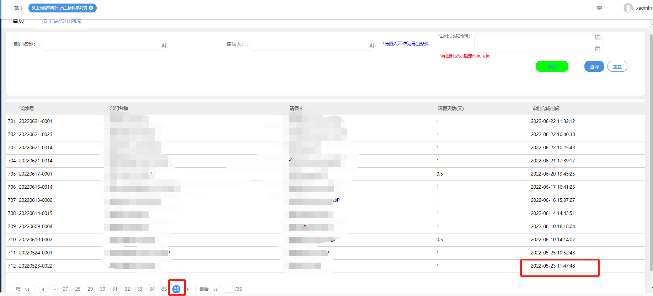Go to next page arrow
Screen dimensions: 653x296
(188, 289)
